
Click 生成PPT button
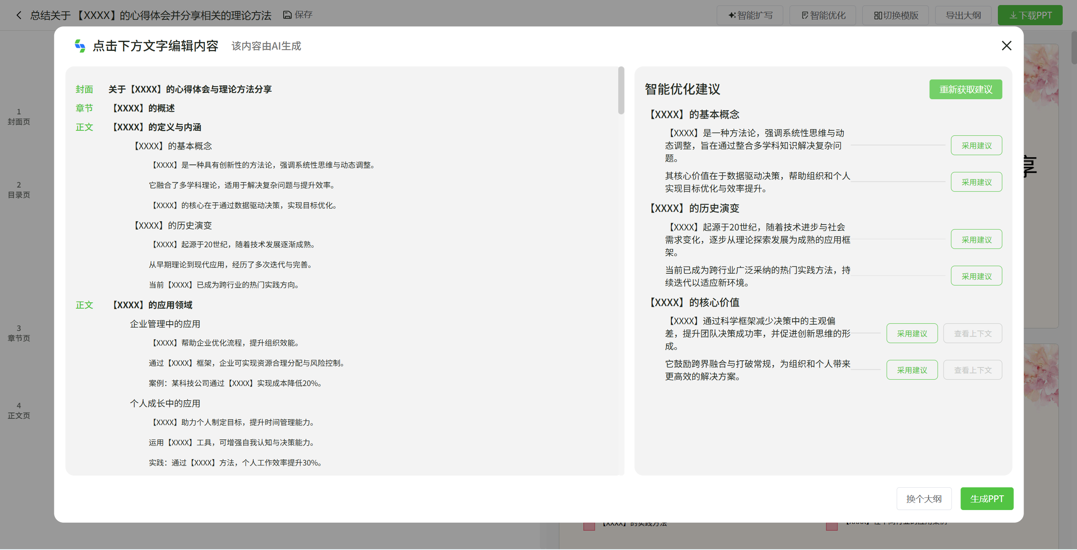pos(987,499)
